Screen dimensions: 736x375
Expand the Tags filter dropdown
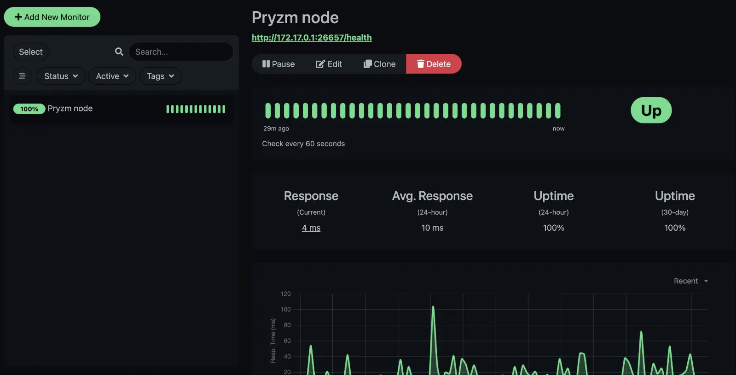160,76
